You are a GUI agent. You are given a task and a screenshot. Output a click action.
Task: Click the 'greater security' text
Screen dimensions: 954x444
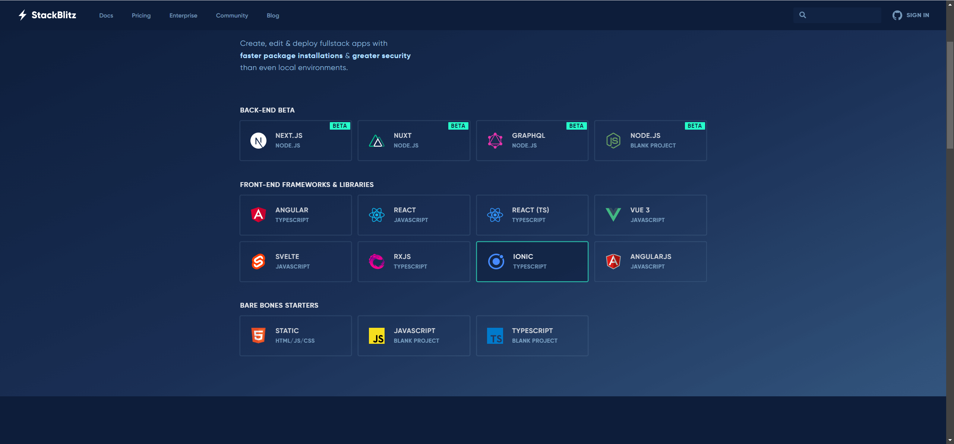[381, 55]
